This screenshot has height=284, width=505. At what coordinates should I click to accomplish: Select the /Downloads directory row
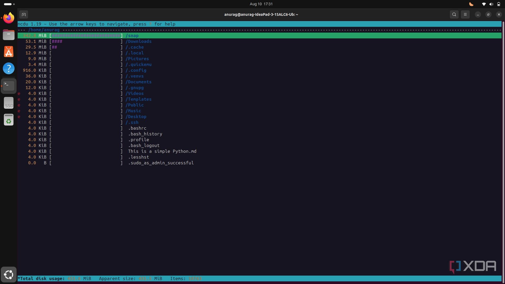tap(260, 41)
